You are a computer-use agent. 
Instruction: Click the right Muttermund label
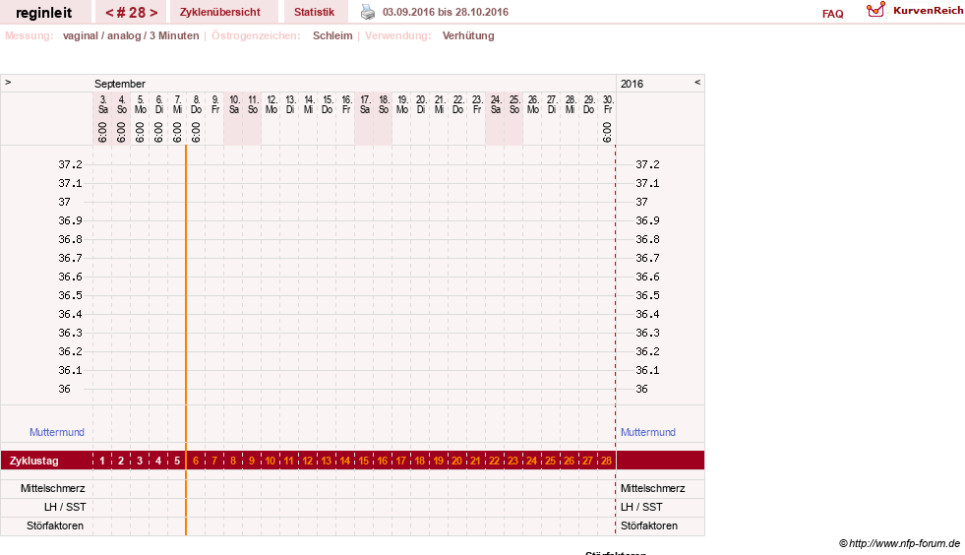647,432
